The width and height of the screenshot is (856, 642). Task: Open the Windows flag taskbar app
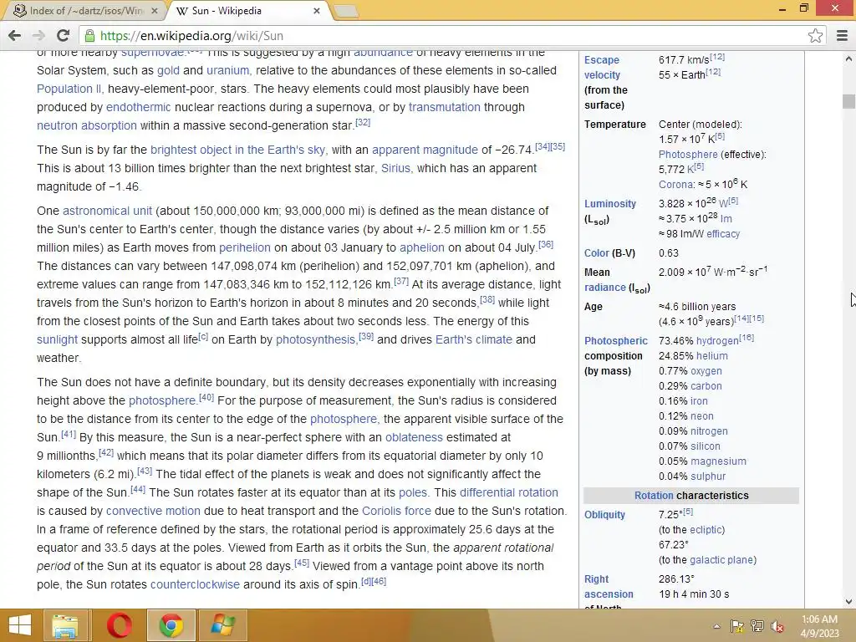tap(223, 625)
